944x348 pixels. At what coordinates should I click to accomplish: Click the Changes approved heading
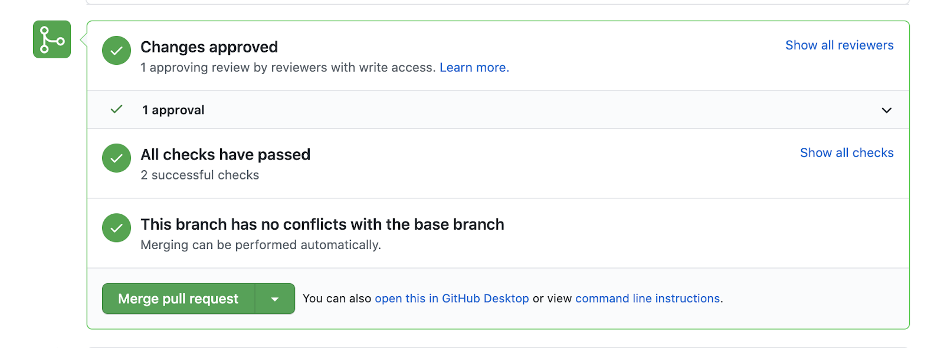(x=209, y=47)
